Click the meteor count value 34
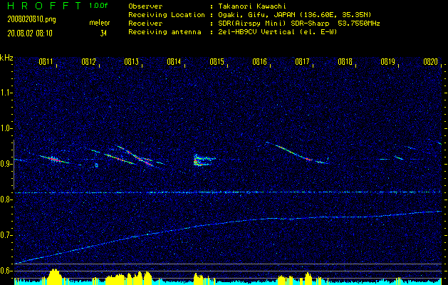 tap(103, 33)
